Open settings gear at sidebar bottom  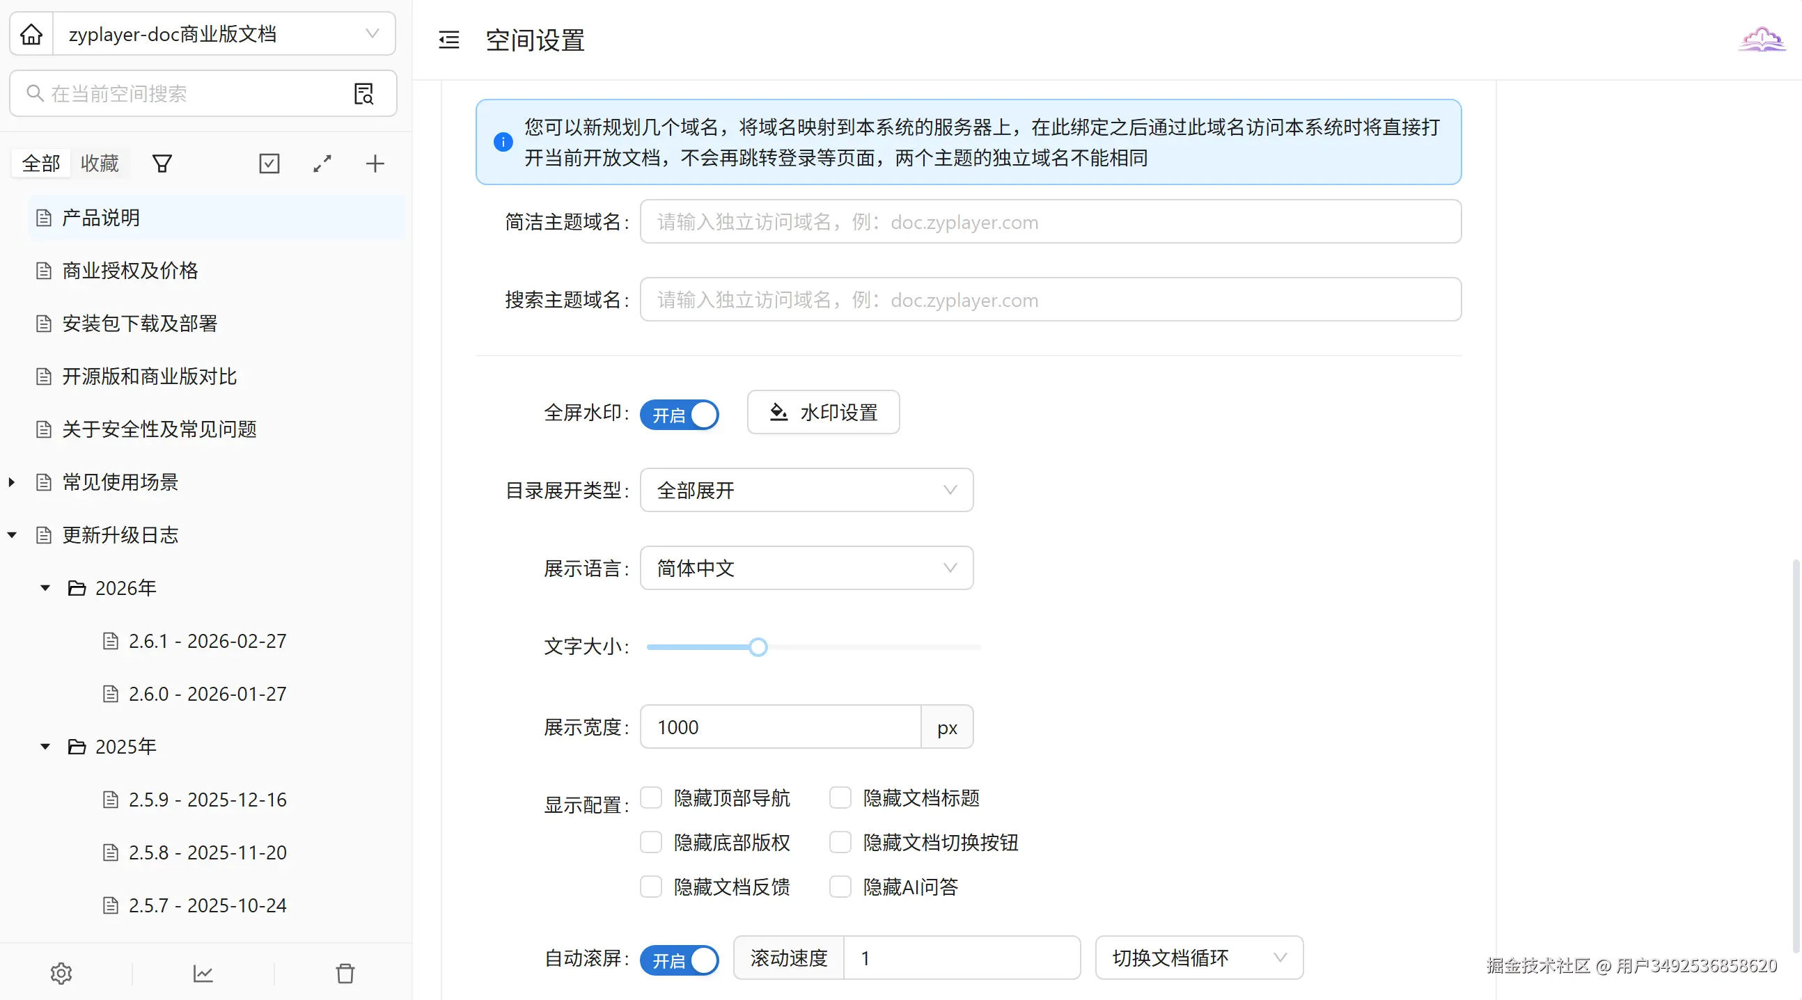click(61, 974)
